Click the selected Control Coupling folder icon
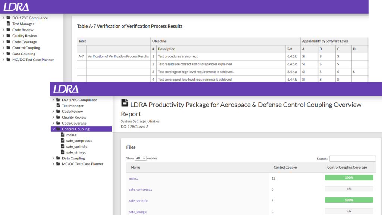 (58, 129)
